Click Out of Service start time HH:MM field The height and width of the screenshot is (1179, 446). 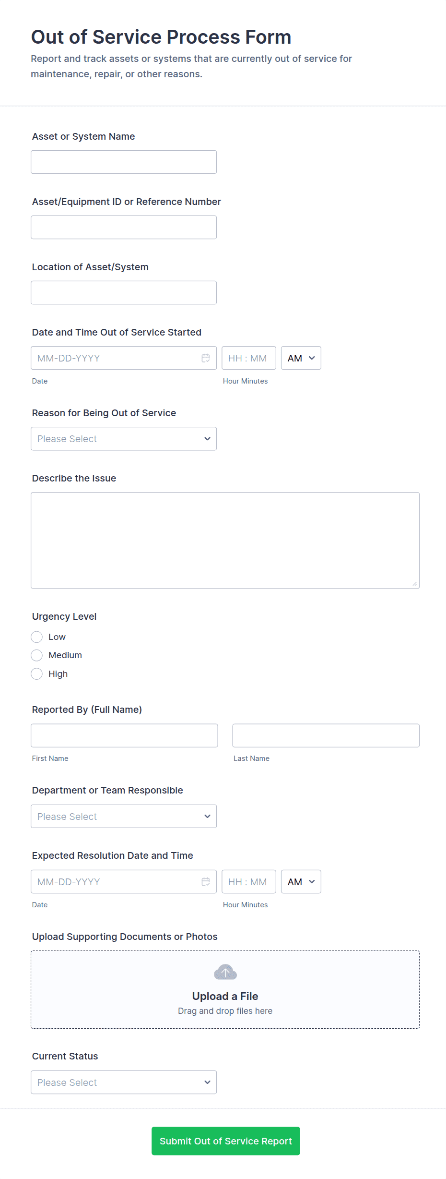click(248, 358)
